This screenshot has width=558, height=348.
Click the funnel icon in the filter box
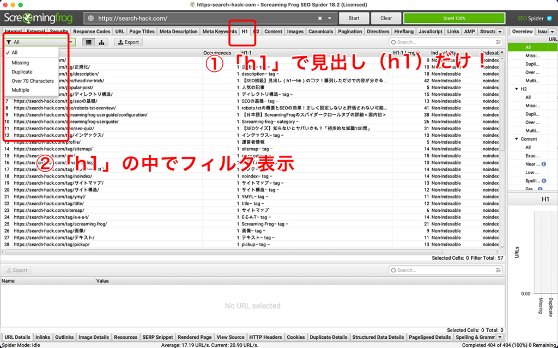(9, 42)
